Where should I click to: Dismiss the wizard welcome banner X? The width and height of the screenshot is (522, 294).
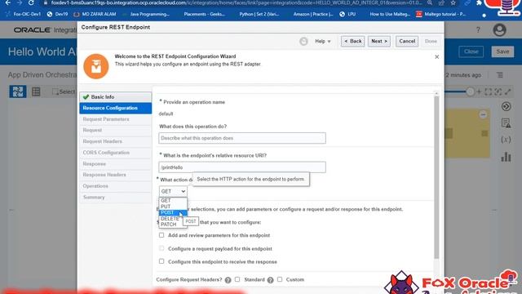pos(437,57)
